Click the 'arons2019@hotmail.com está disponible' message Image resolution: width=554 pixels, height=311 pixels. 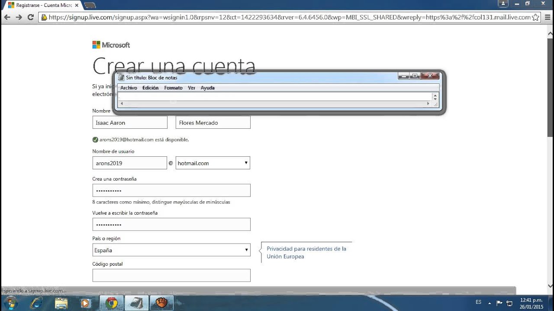pos(144,140)
